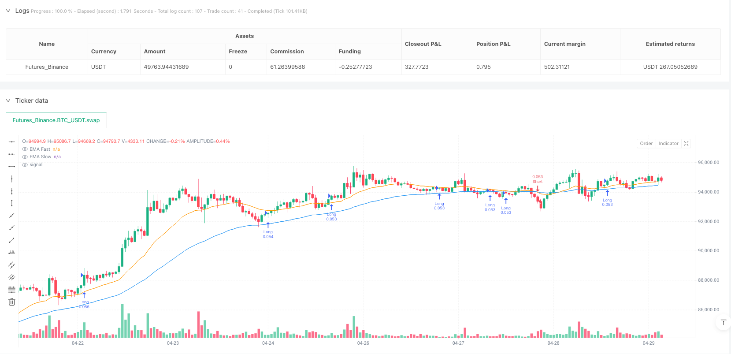The image size is (731, 354).
Task: Select the vertical segment drawing tool
Action: coord(12,203)
